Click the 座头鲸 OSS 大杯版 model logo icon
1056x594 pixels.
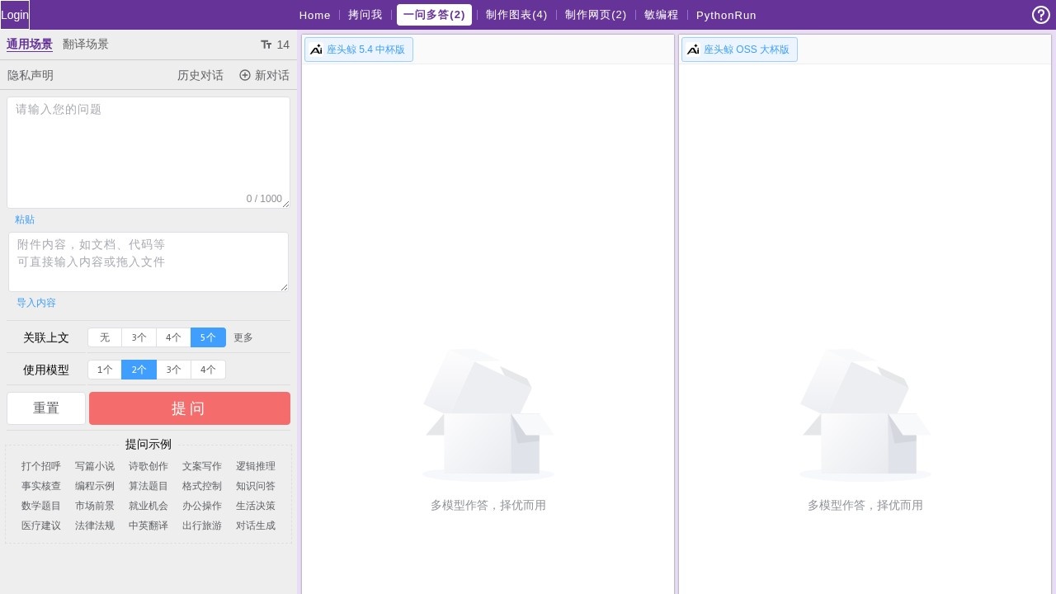click(x=693, y=49)
